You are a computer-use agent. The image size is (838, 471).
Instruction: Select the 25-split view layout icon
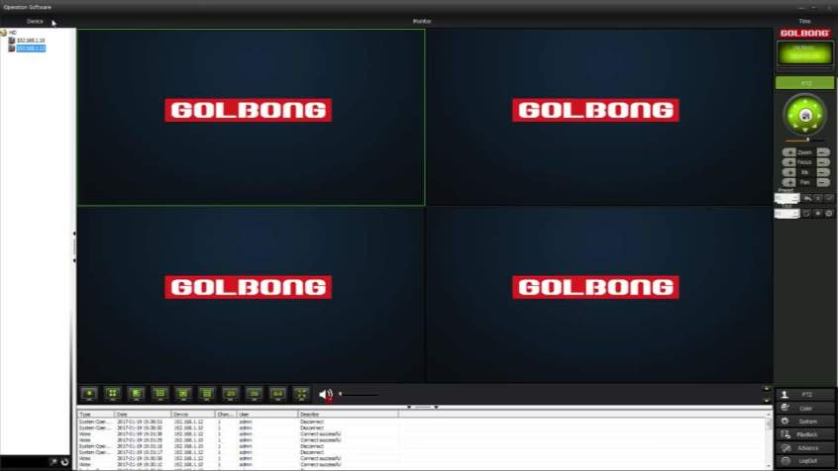(x=231, y=394)
